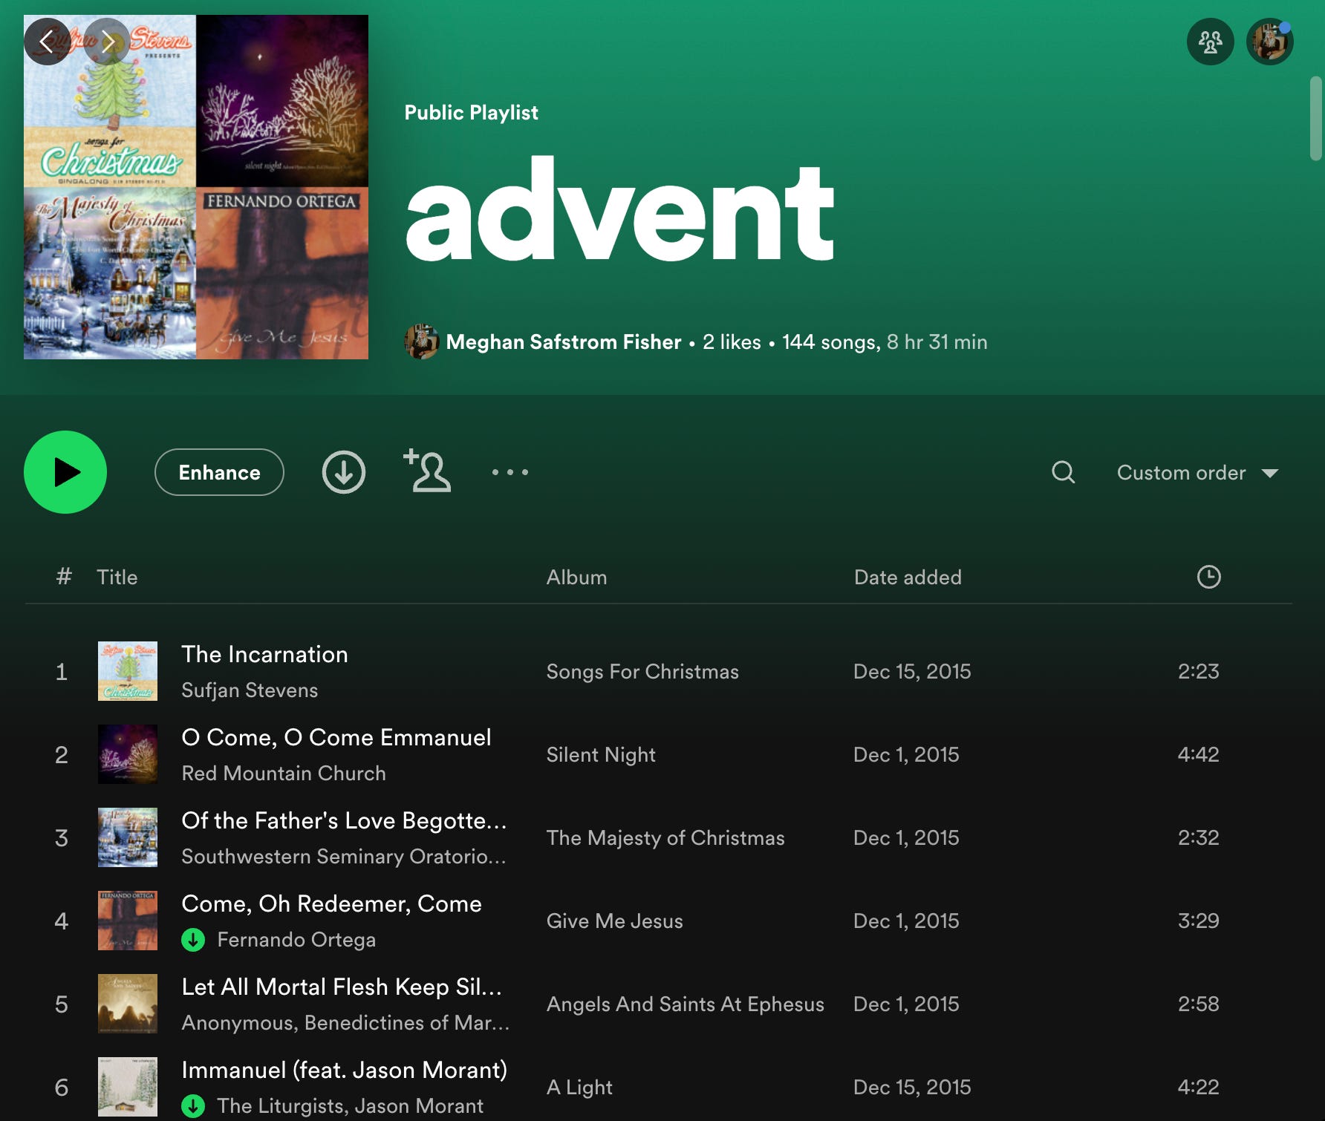Go back using the left chevron button
The width and height of the screenshot is (1325, 1121).
click(47, 42)
